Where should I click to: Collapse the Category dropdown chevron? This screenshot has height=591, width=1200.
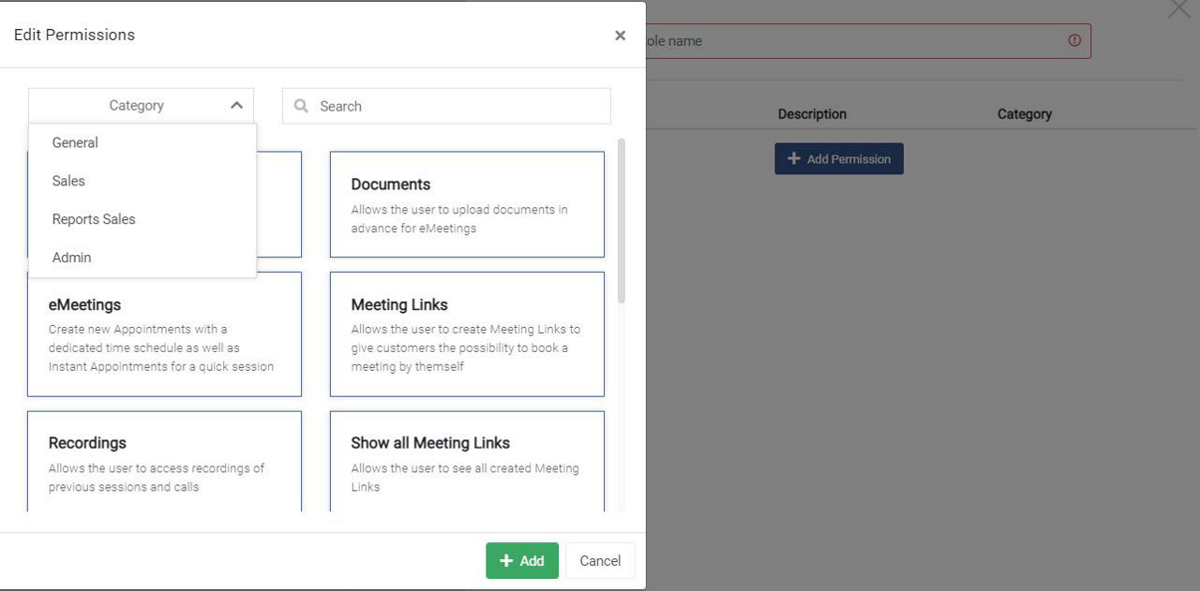point(236,106)
